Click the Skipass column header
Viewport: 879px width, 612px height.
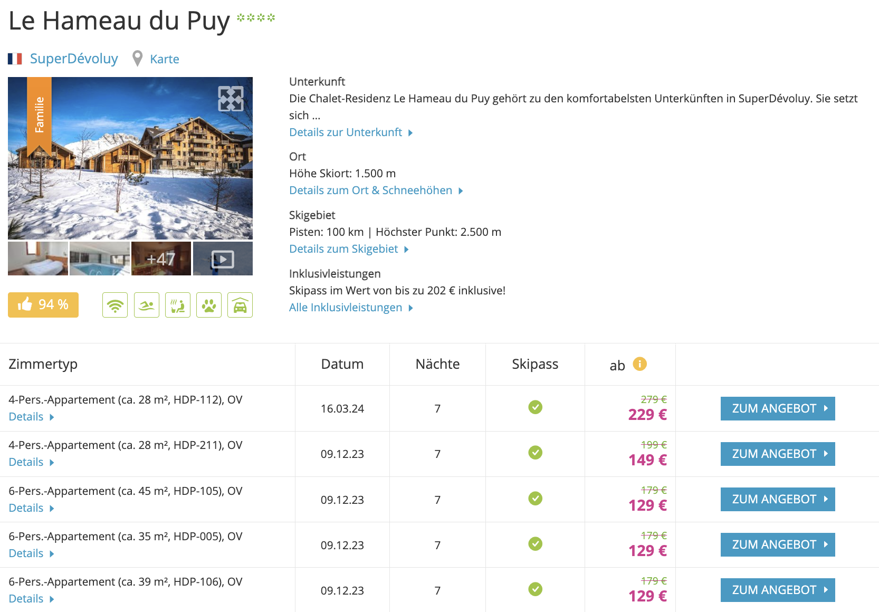coord(535,364)
